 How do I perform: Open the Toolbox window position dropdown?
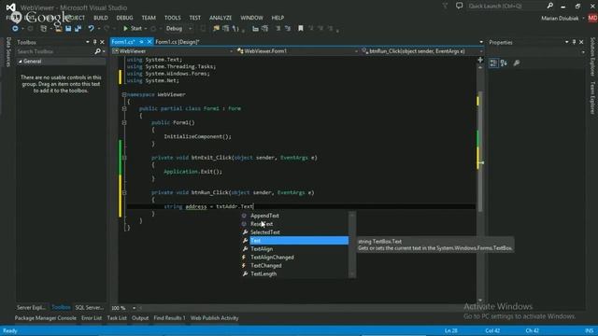(x=87, y=42)
